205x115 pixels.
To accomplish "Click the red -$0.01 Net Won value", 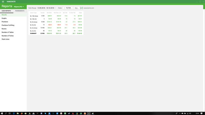I will (50, 25).
